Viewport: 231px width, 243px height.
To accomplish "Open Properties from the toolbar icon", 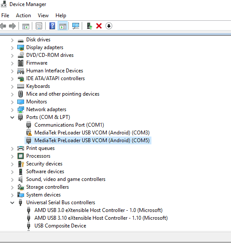I will pyautogui.click(x=39, y=26).
